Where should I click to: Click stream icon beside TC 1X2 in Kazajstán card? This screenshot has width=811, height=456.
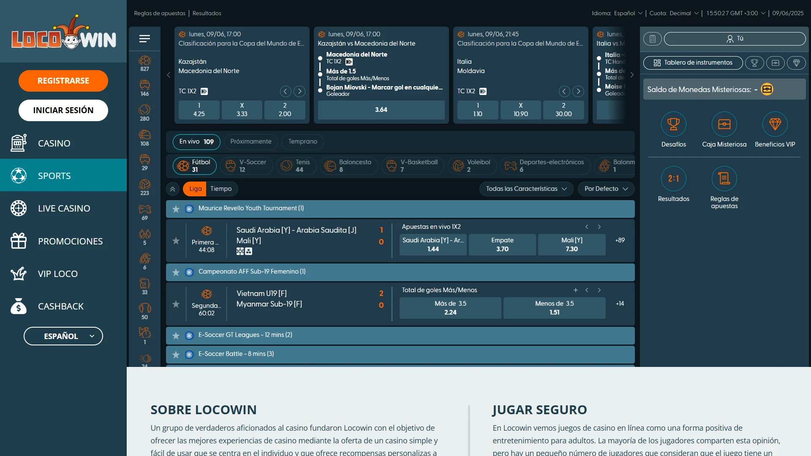(204, 91)
